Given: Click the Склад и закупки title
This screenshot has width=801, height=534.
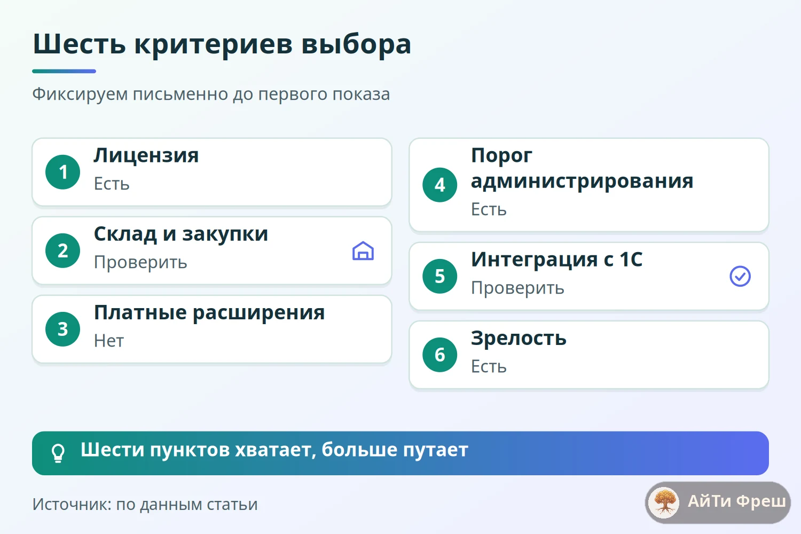Looking at the screenshot, I should pyautogui.click(x=181, y=234).
